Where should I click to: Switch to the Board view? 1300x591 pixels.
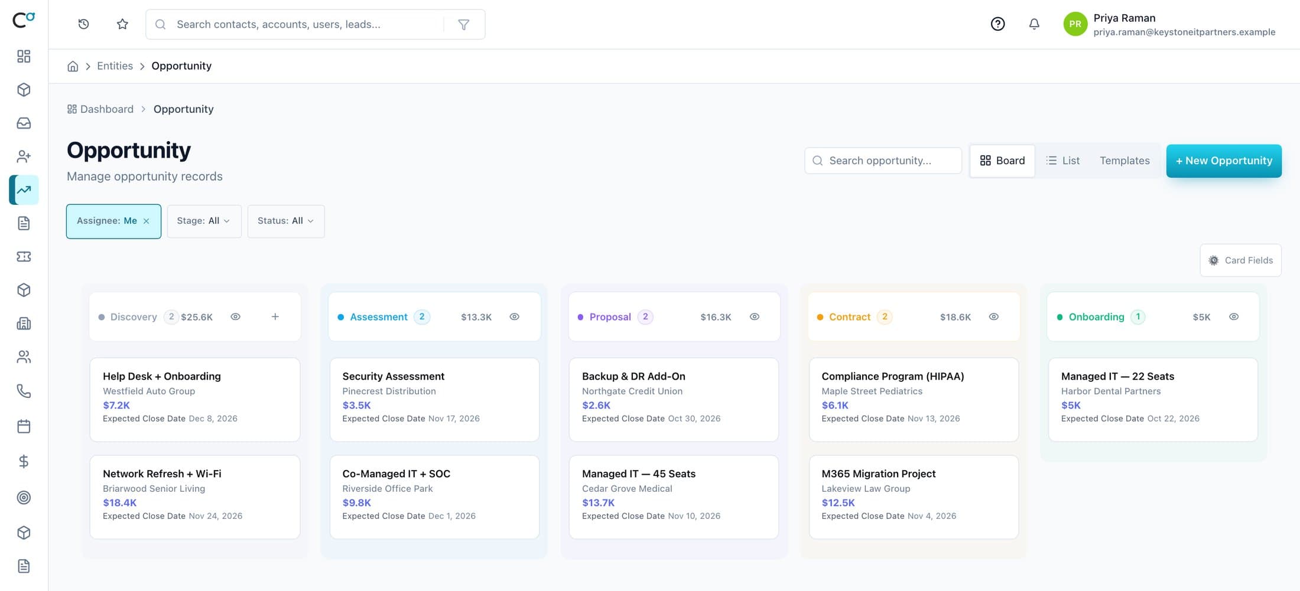(x=1002, y=161)
